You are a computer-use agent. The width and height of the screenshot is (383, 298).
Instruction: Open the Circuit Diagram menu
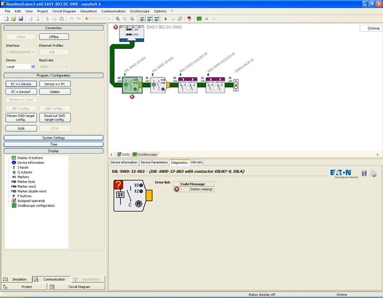pos(64,11)
